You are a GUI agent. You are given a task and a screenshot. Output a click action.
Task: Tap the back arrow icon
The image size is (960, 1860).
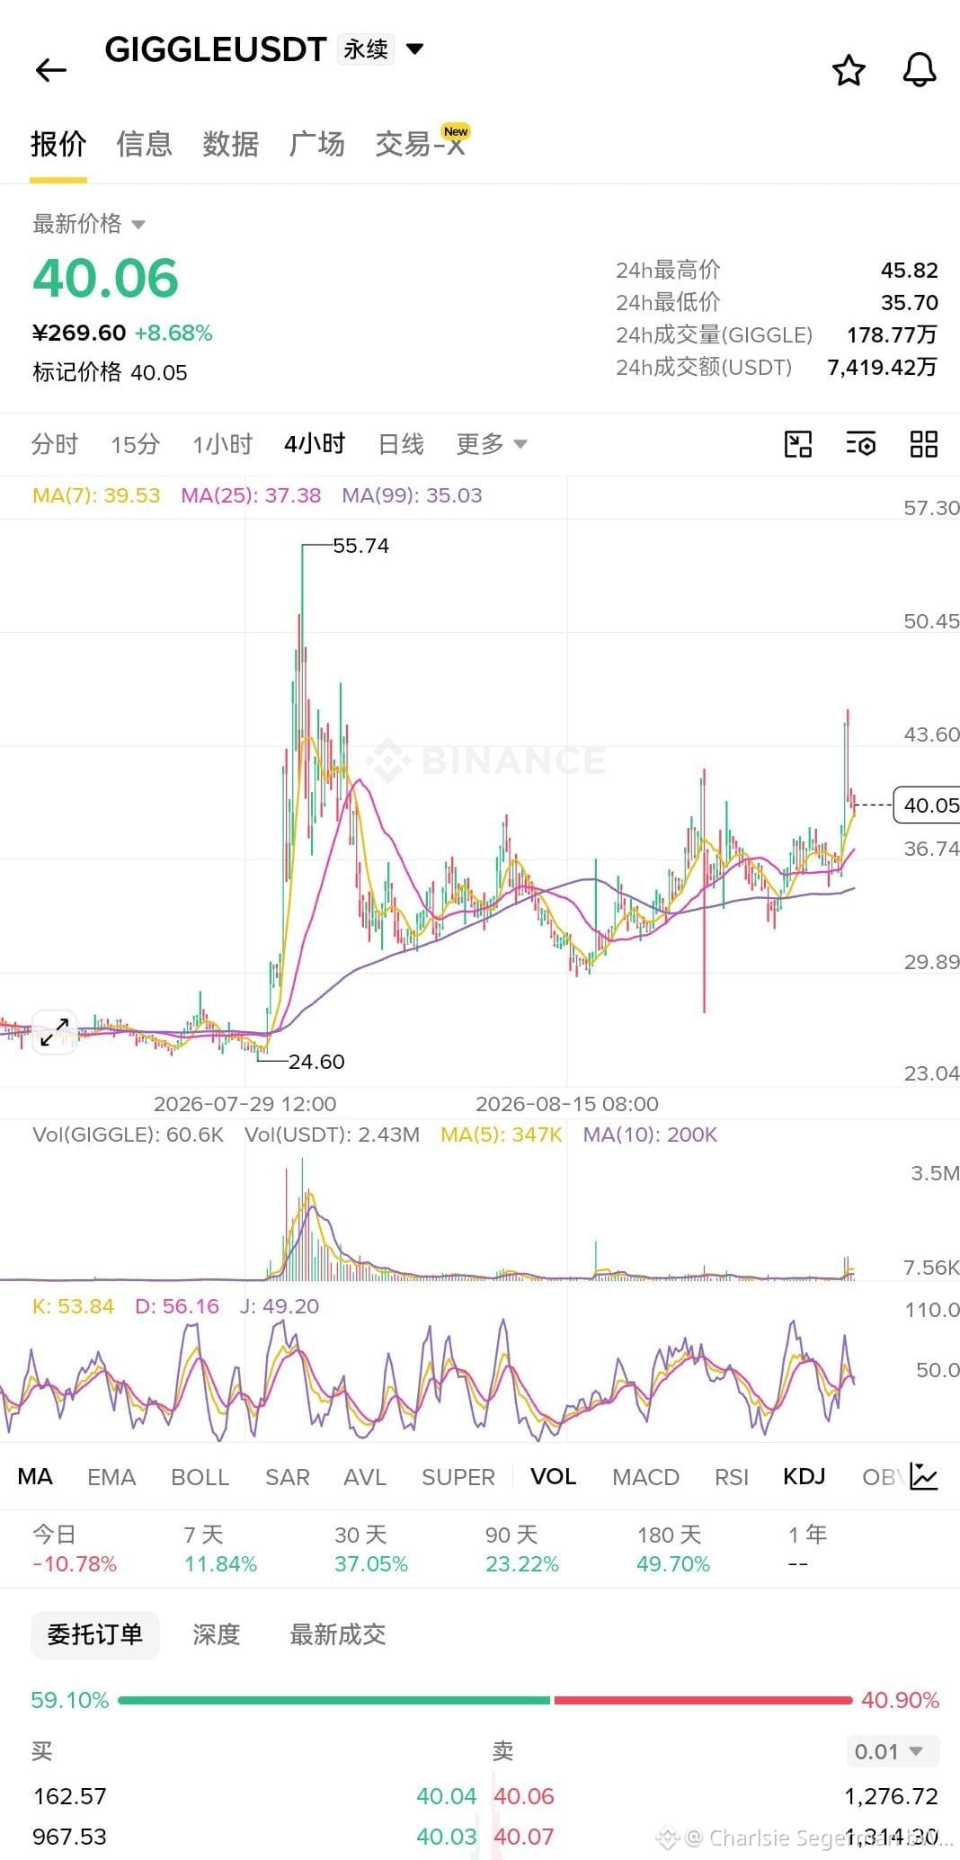(51, 70)
